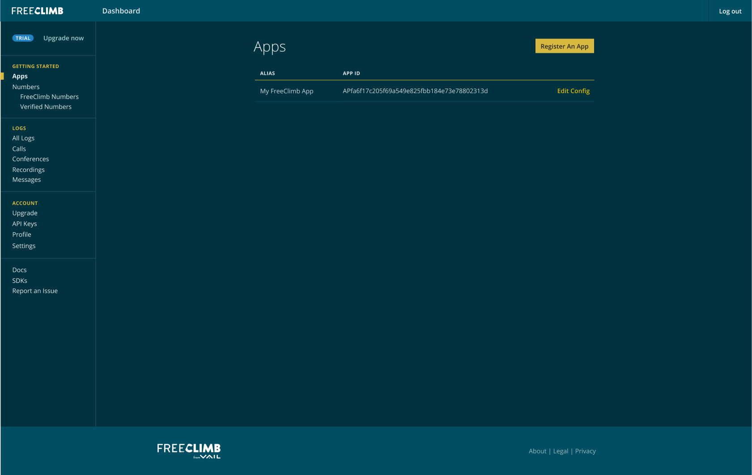Click ACCOUNT section label

click(x=25, y=203)
